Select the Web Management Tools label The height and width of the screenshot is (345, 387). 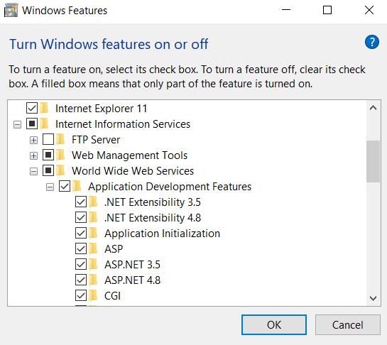(x=129, y=155)
